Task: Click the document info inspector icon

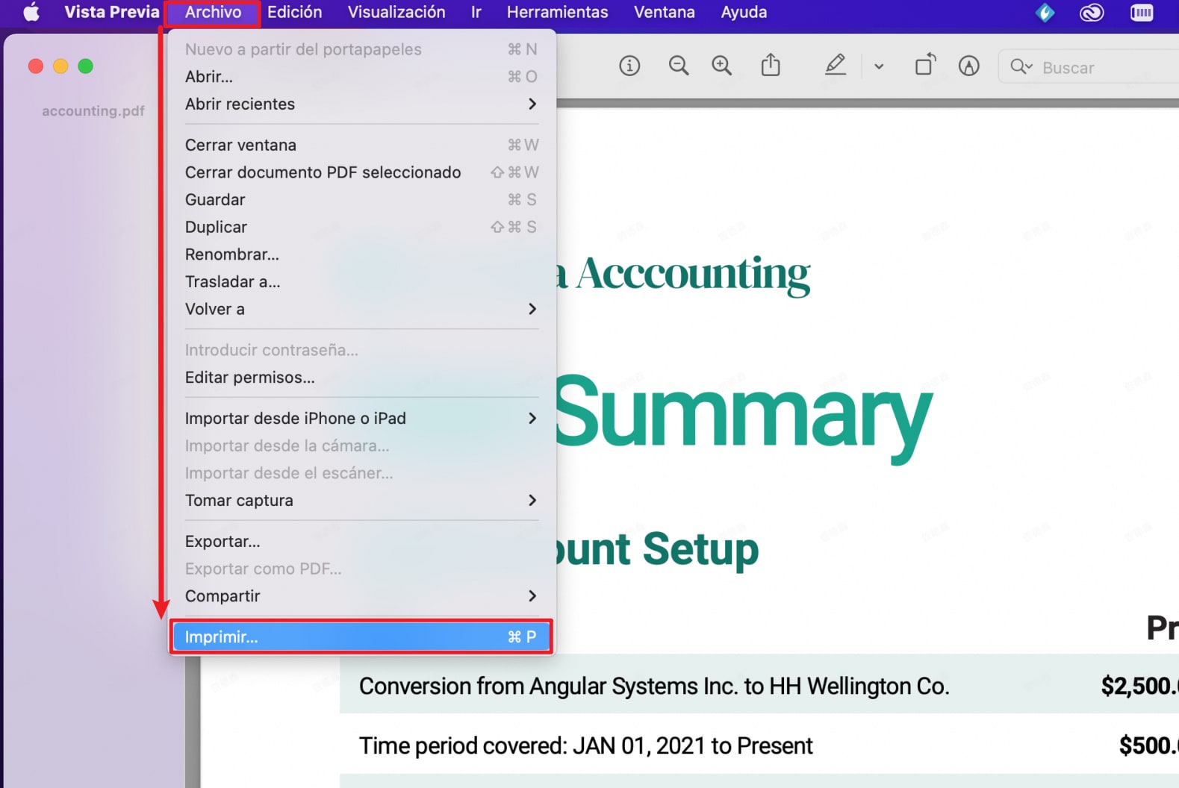Action: (629, 66)
